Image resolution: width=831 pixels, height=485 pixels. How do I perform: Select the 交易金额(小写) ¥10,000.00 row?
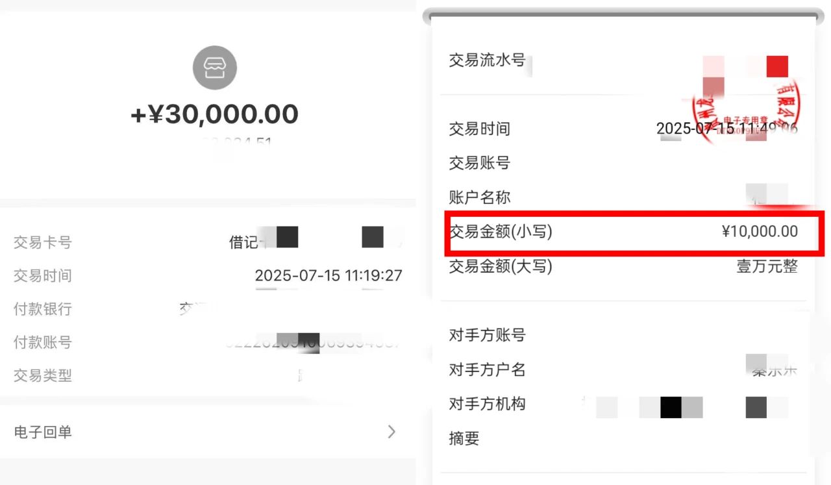click(x=635, y=232)
